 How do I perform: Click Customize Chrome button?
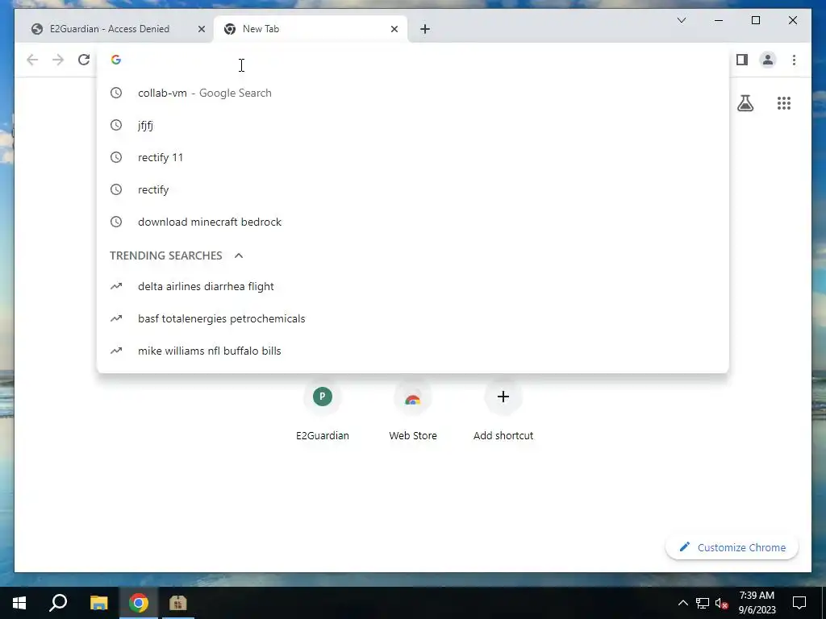[x=732, y=547]
